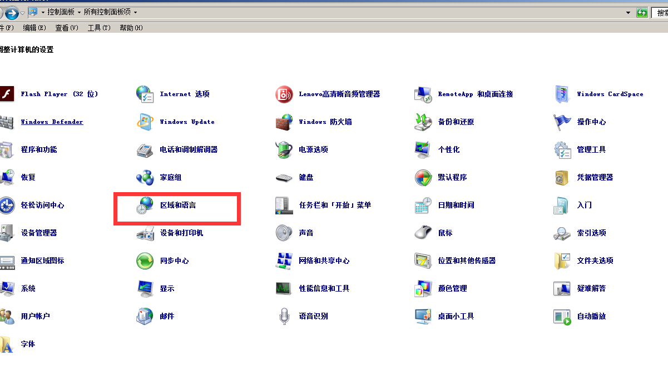Open Windows Update item
This screenshot has height=376, width=668.
pyautogui.click(x=175, y=122)
